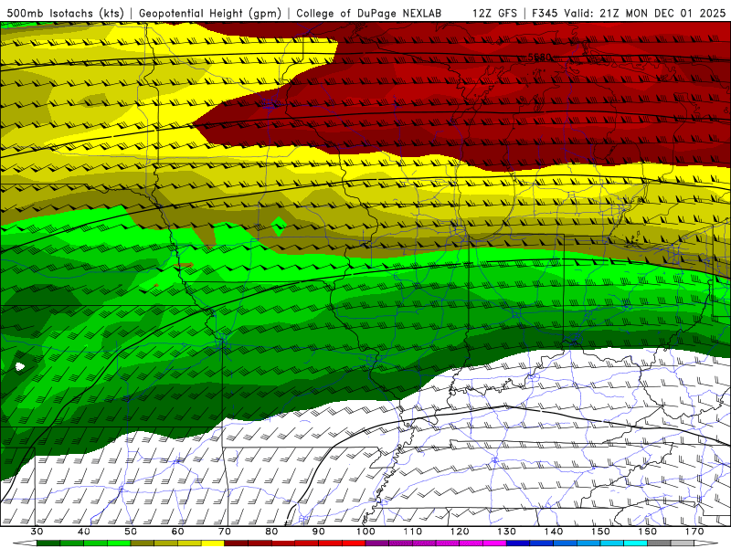
Task: Click the '500mb Isotachs (kts)' title text
Action: (65, 14)
